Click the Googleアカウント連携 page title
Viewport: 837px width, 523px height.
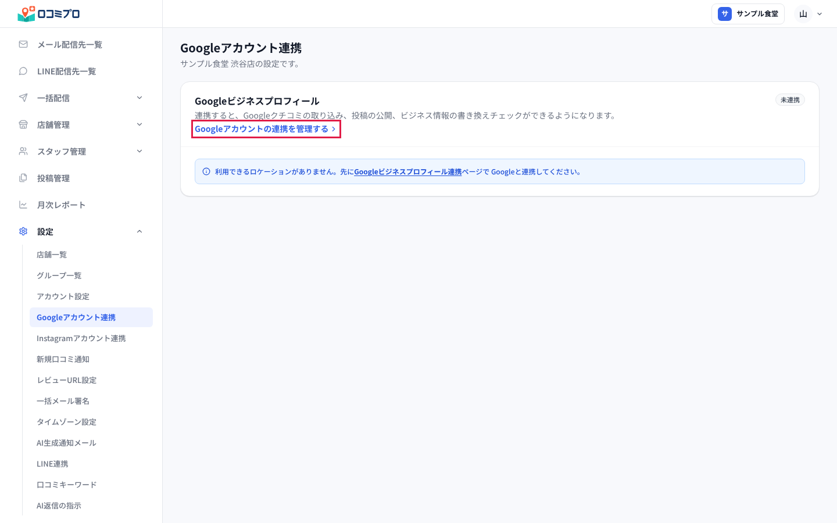coord(241,48)
